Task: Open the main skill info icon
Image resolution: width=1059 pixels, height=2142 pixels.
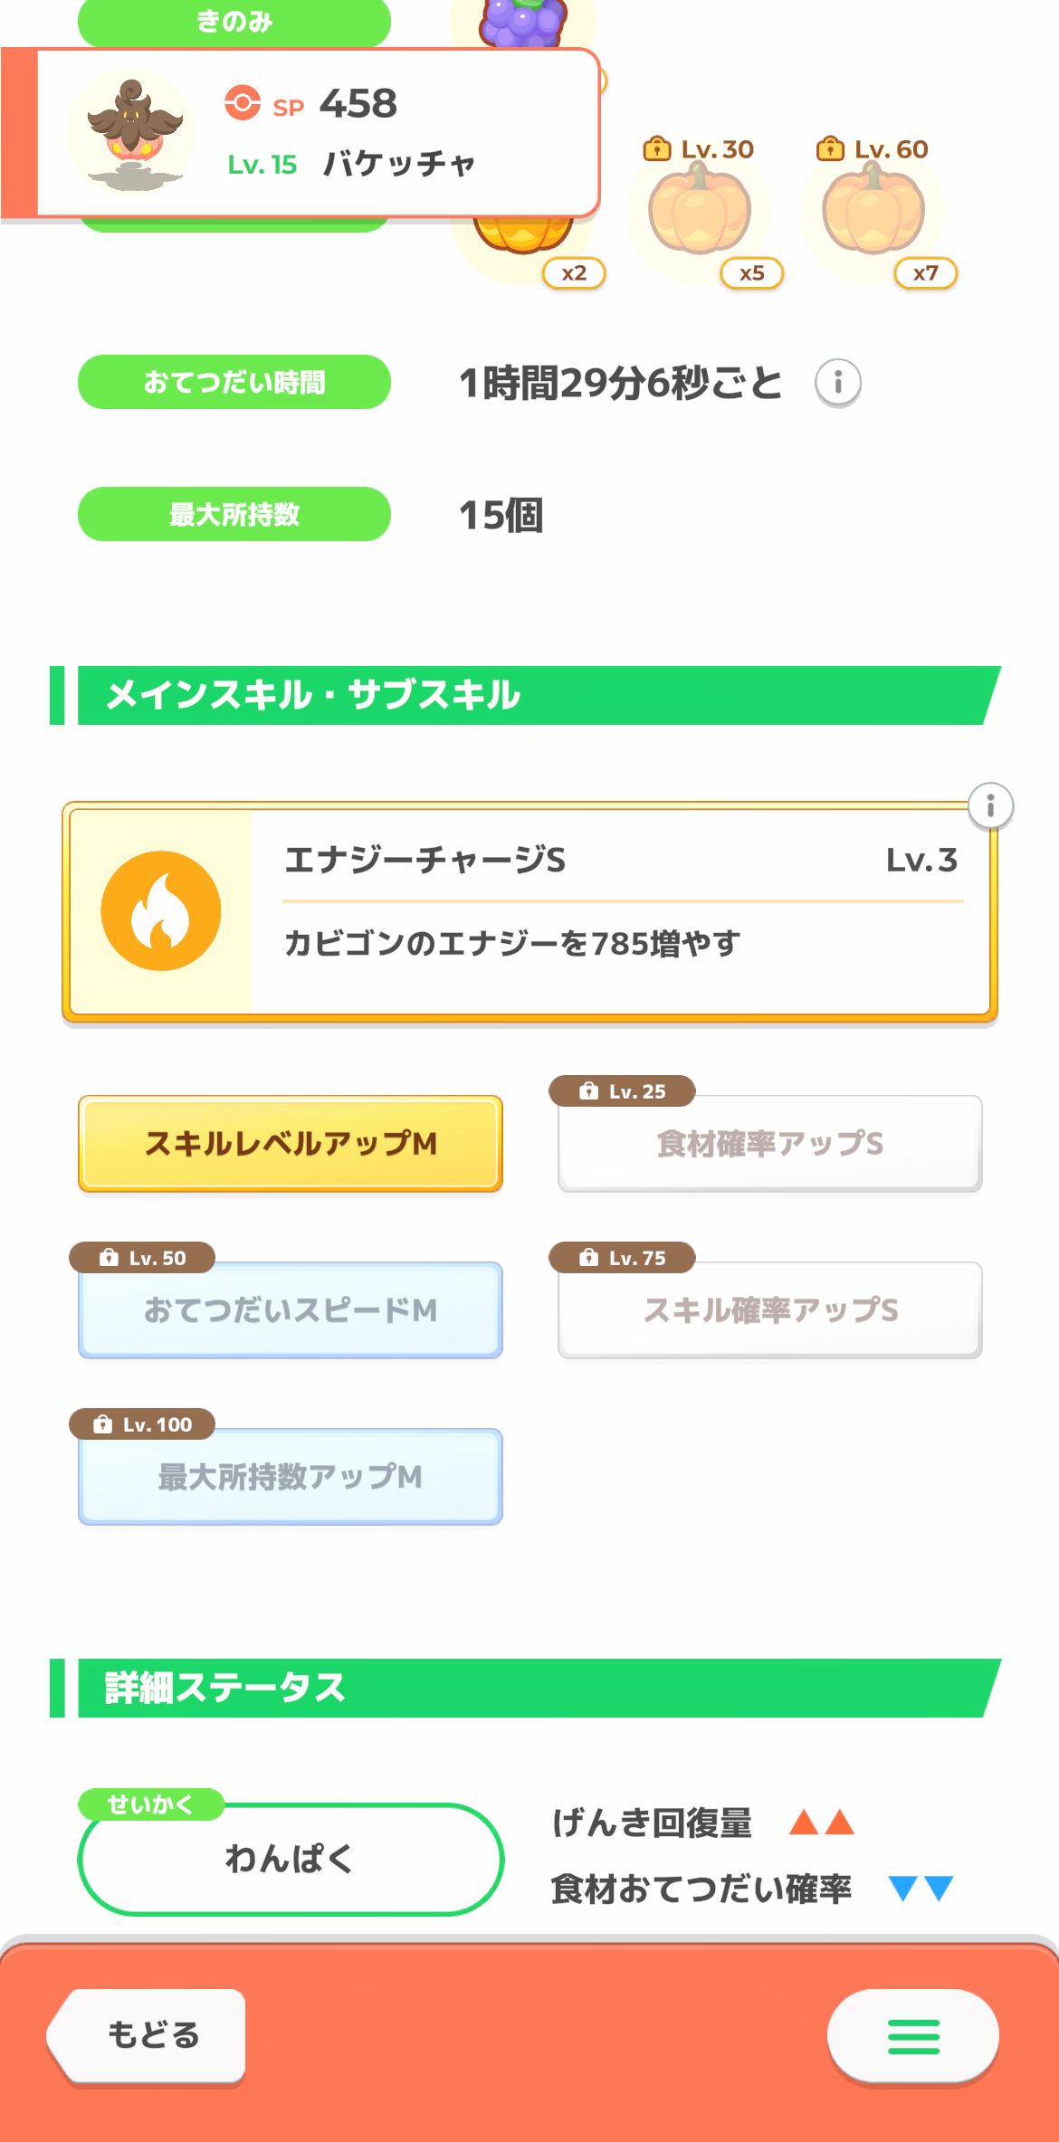Action: click(990, 805)
